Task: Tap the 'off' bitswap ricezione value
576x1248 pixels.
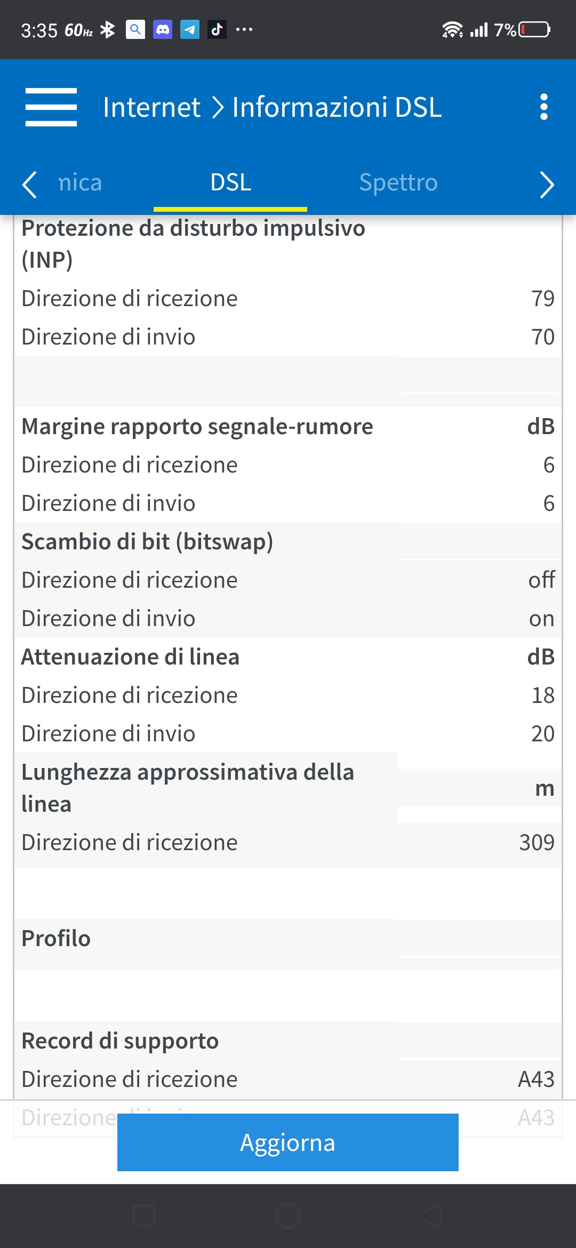Action: [541, 580]
